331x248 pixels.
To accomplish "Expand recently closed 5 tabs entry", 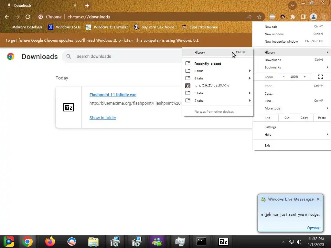I will [218, 93].
